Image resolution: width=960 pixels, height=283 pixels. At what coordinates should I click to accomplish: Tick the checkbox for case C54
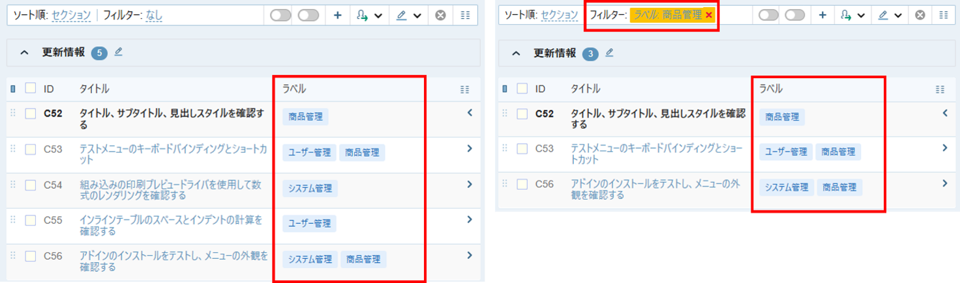30,185
